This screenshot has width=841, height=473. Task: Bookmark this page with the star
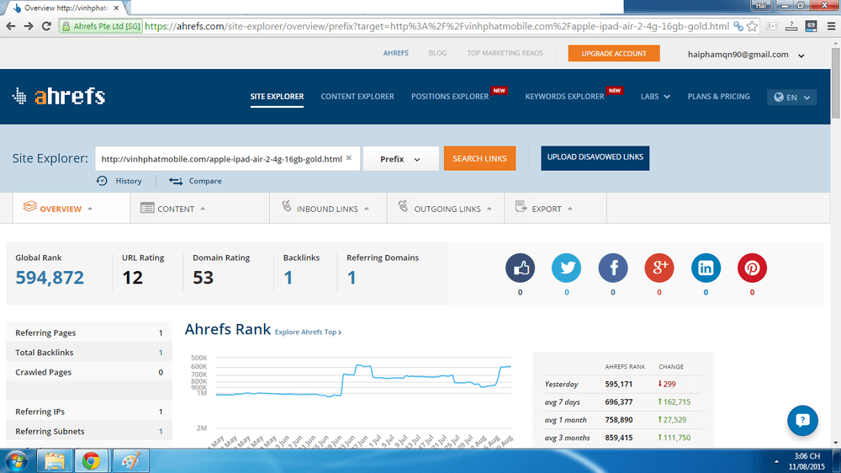[752, 26]
